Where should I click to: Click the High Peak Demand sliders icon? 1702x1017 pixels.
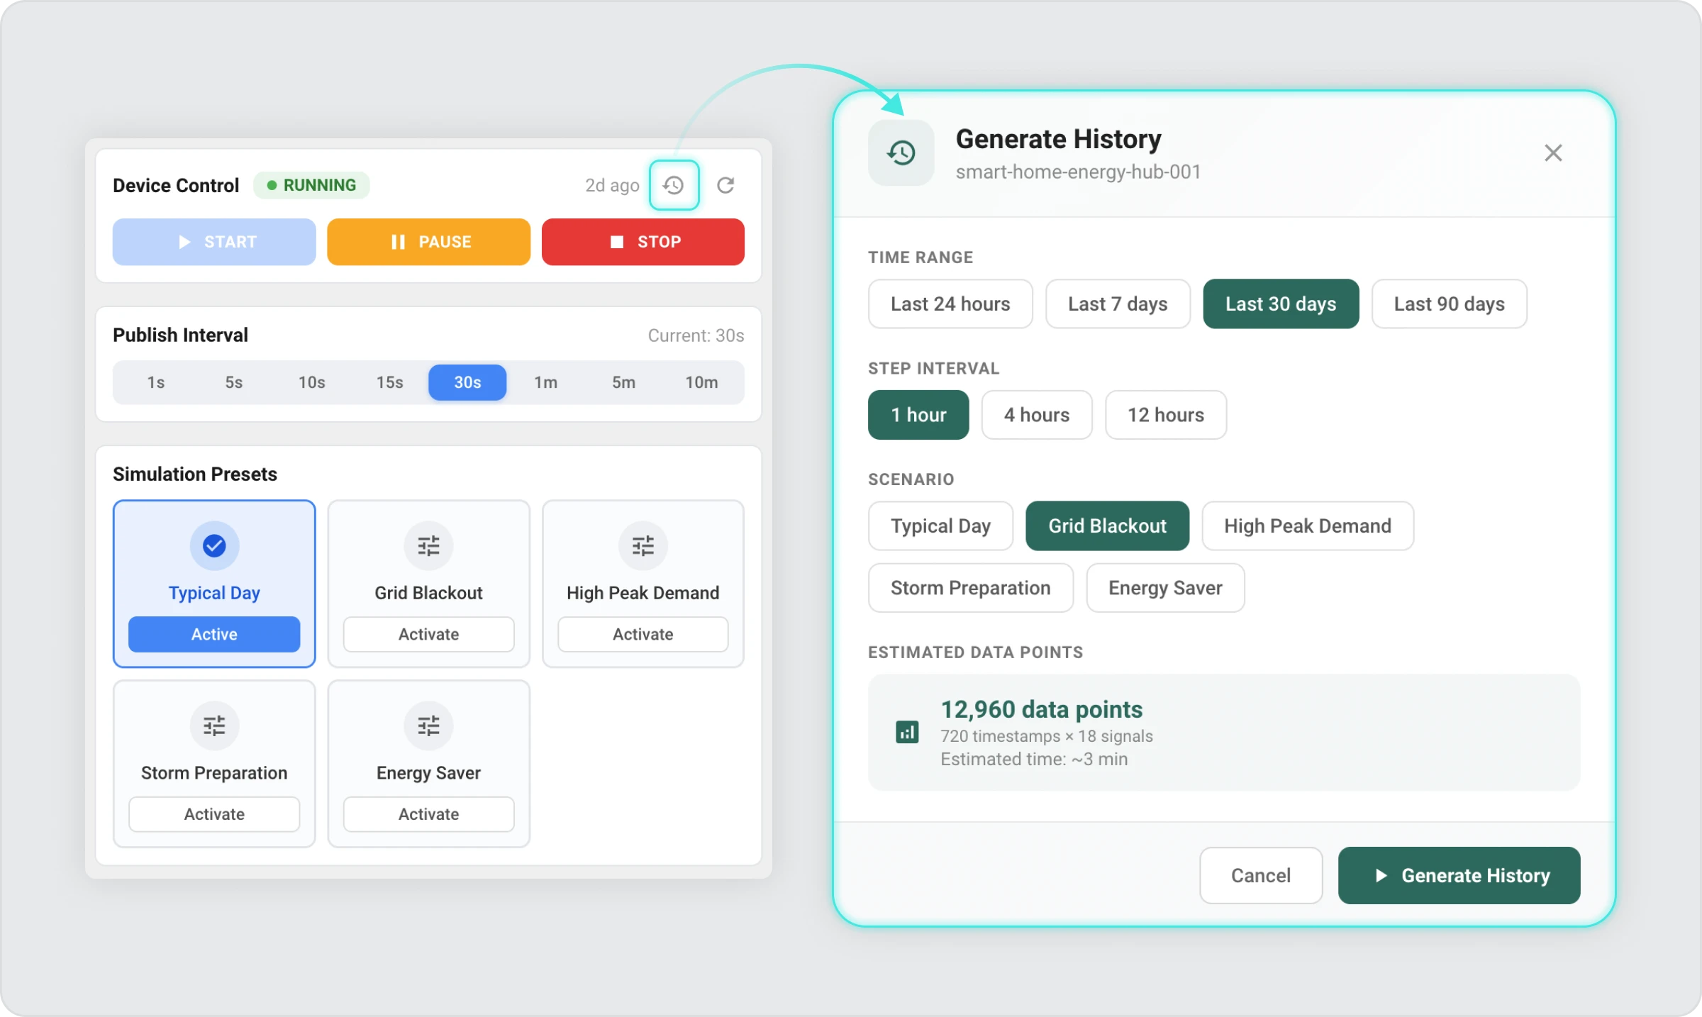pyautogui.click(x=643, y=546)
